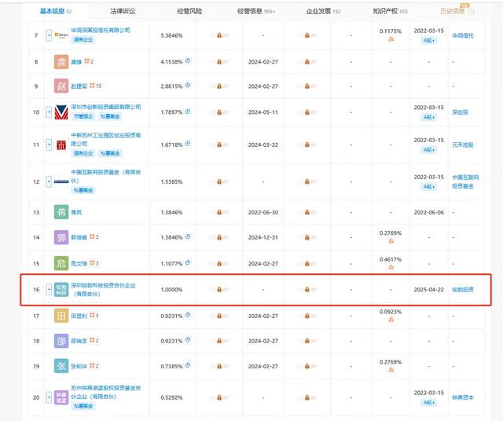The height and width of the screenshot is (421, 503).
Task: Switch to the 基本信息 tab
Action: [x=56, y=11]
